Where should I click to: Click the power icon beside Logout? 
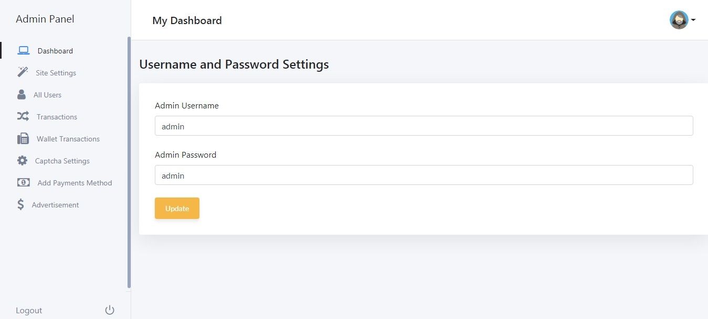click(110, 310)
